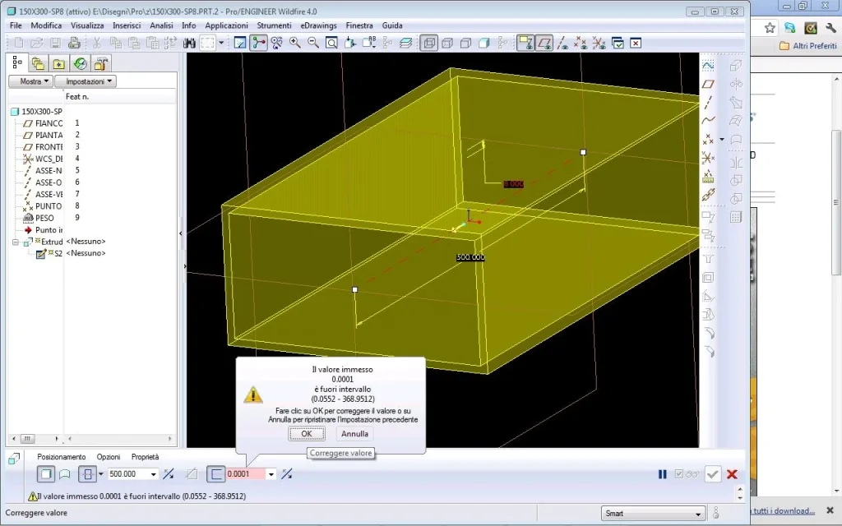Flip the extrude depth direction

pyautogui.click(x=169, y=474)
